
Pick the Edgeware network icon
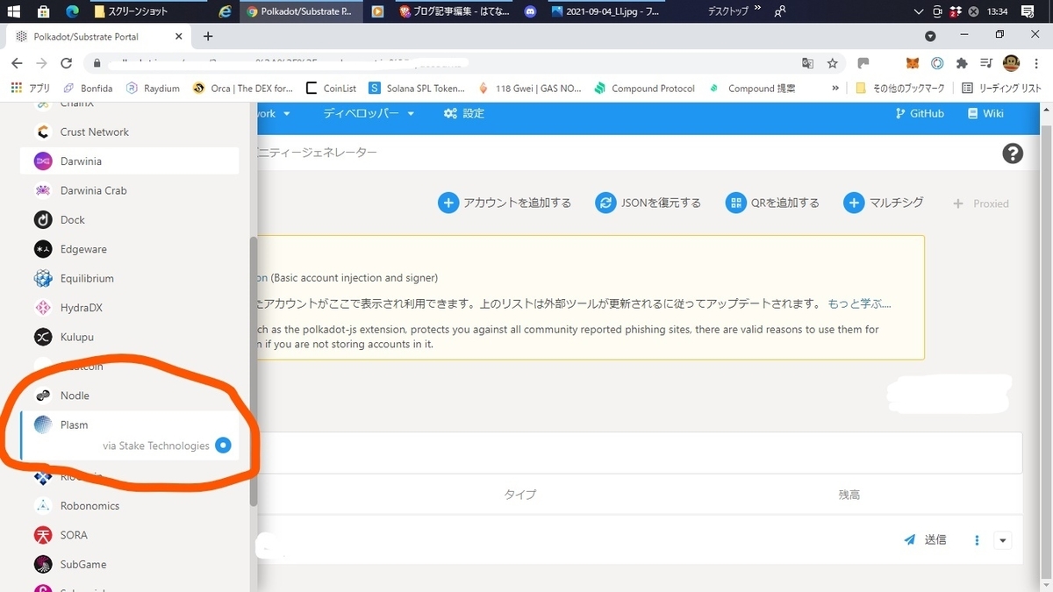43,249
